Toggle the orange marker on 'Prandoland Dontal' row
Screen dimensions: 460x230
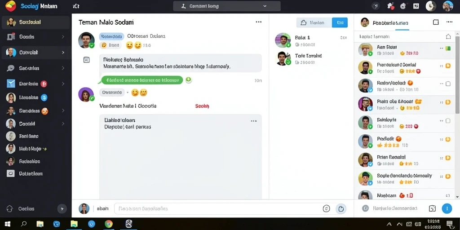[448, 66]
